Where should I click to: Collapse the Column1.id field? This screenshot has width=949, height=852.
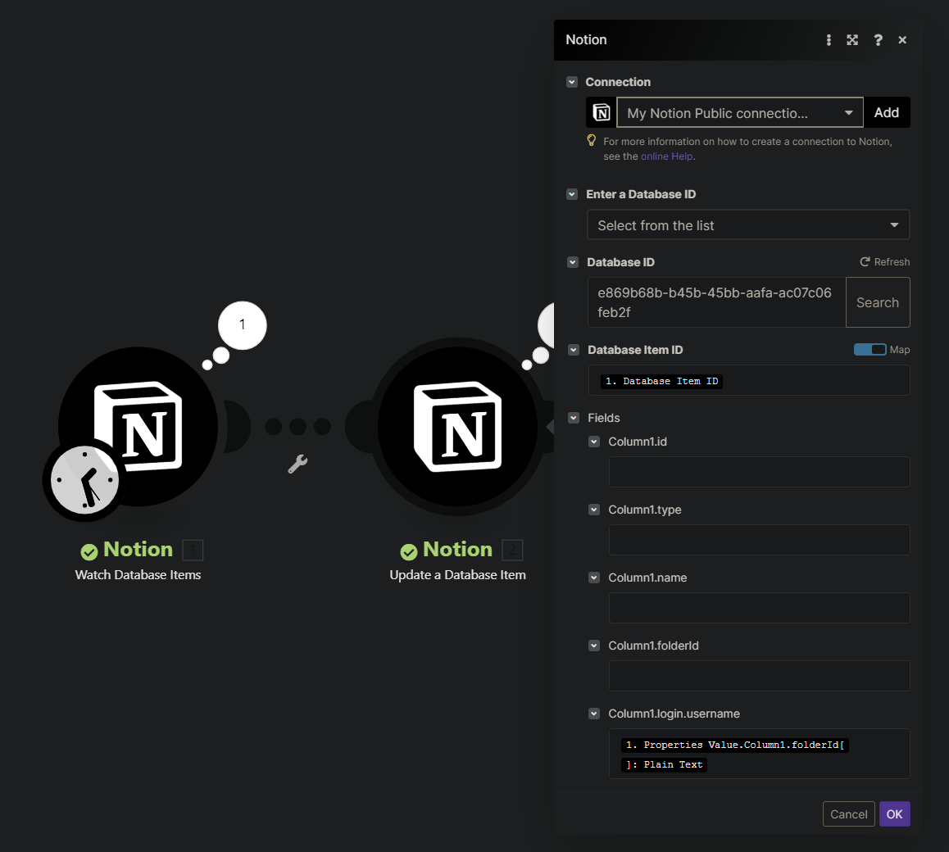point(594,442)
